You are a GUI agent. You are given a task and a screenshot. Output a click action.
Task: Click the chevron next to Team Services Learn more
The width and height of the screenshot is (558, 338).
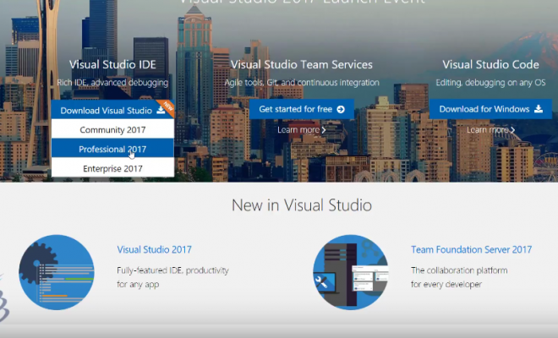(x=324, y=130)
